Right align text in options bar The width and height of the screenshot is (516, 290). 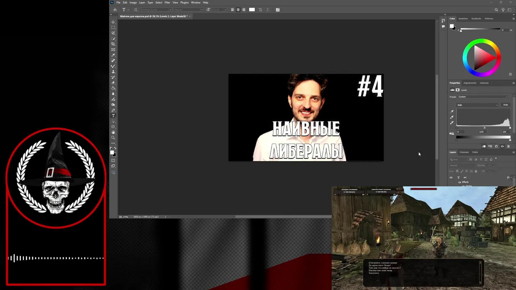243,10
